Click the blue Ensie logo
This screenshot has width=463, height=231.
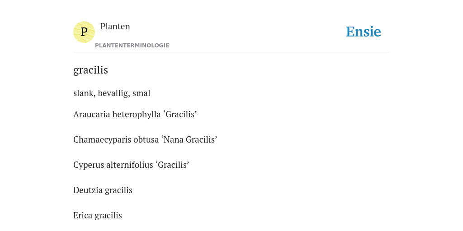[x=364, y=32]
